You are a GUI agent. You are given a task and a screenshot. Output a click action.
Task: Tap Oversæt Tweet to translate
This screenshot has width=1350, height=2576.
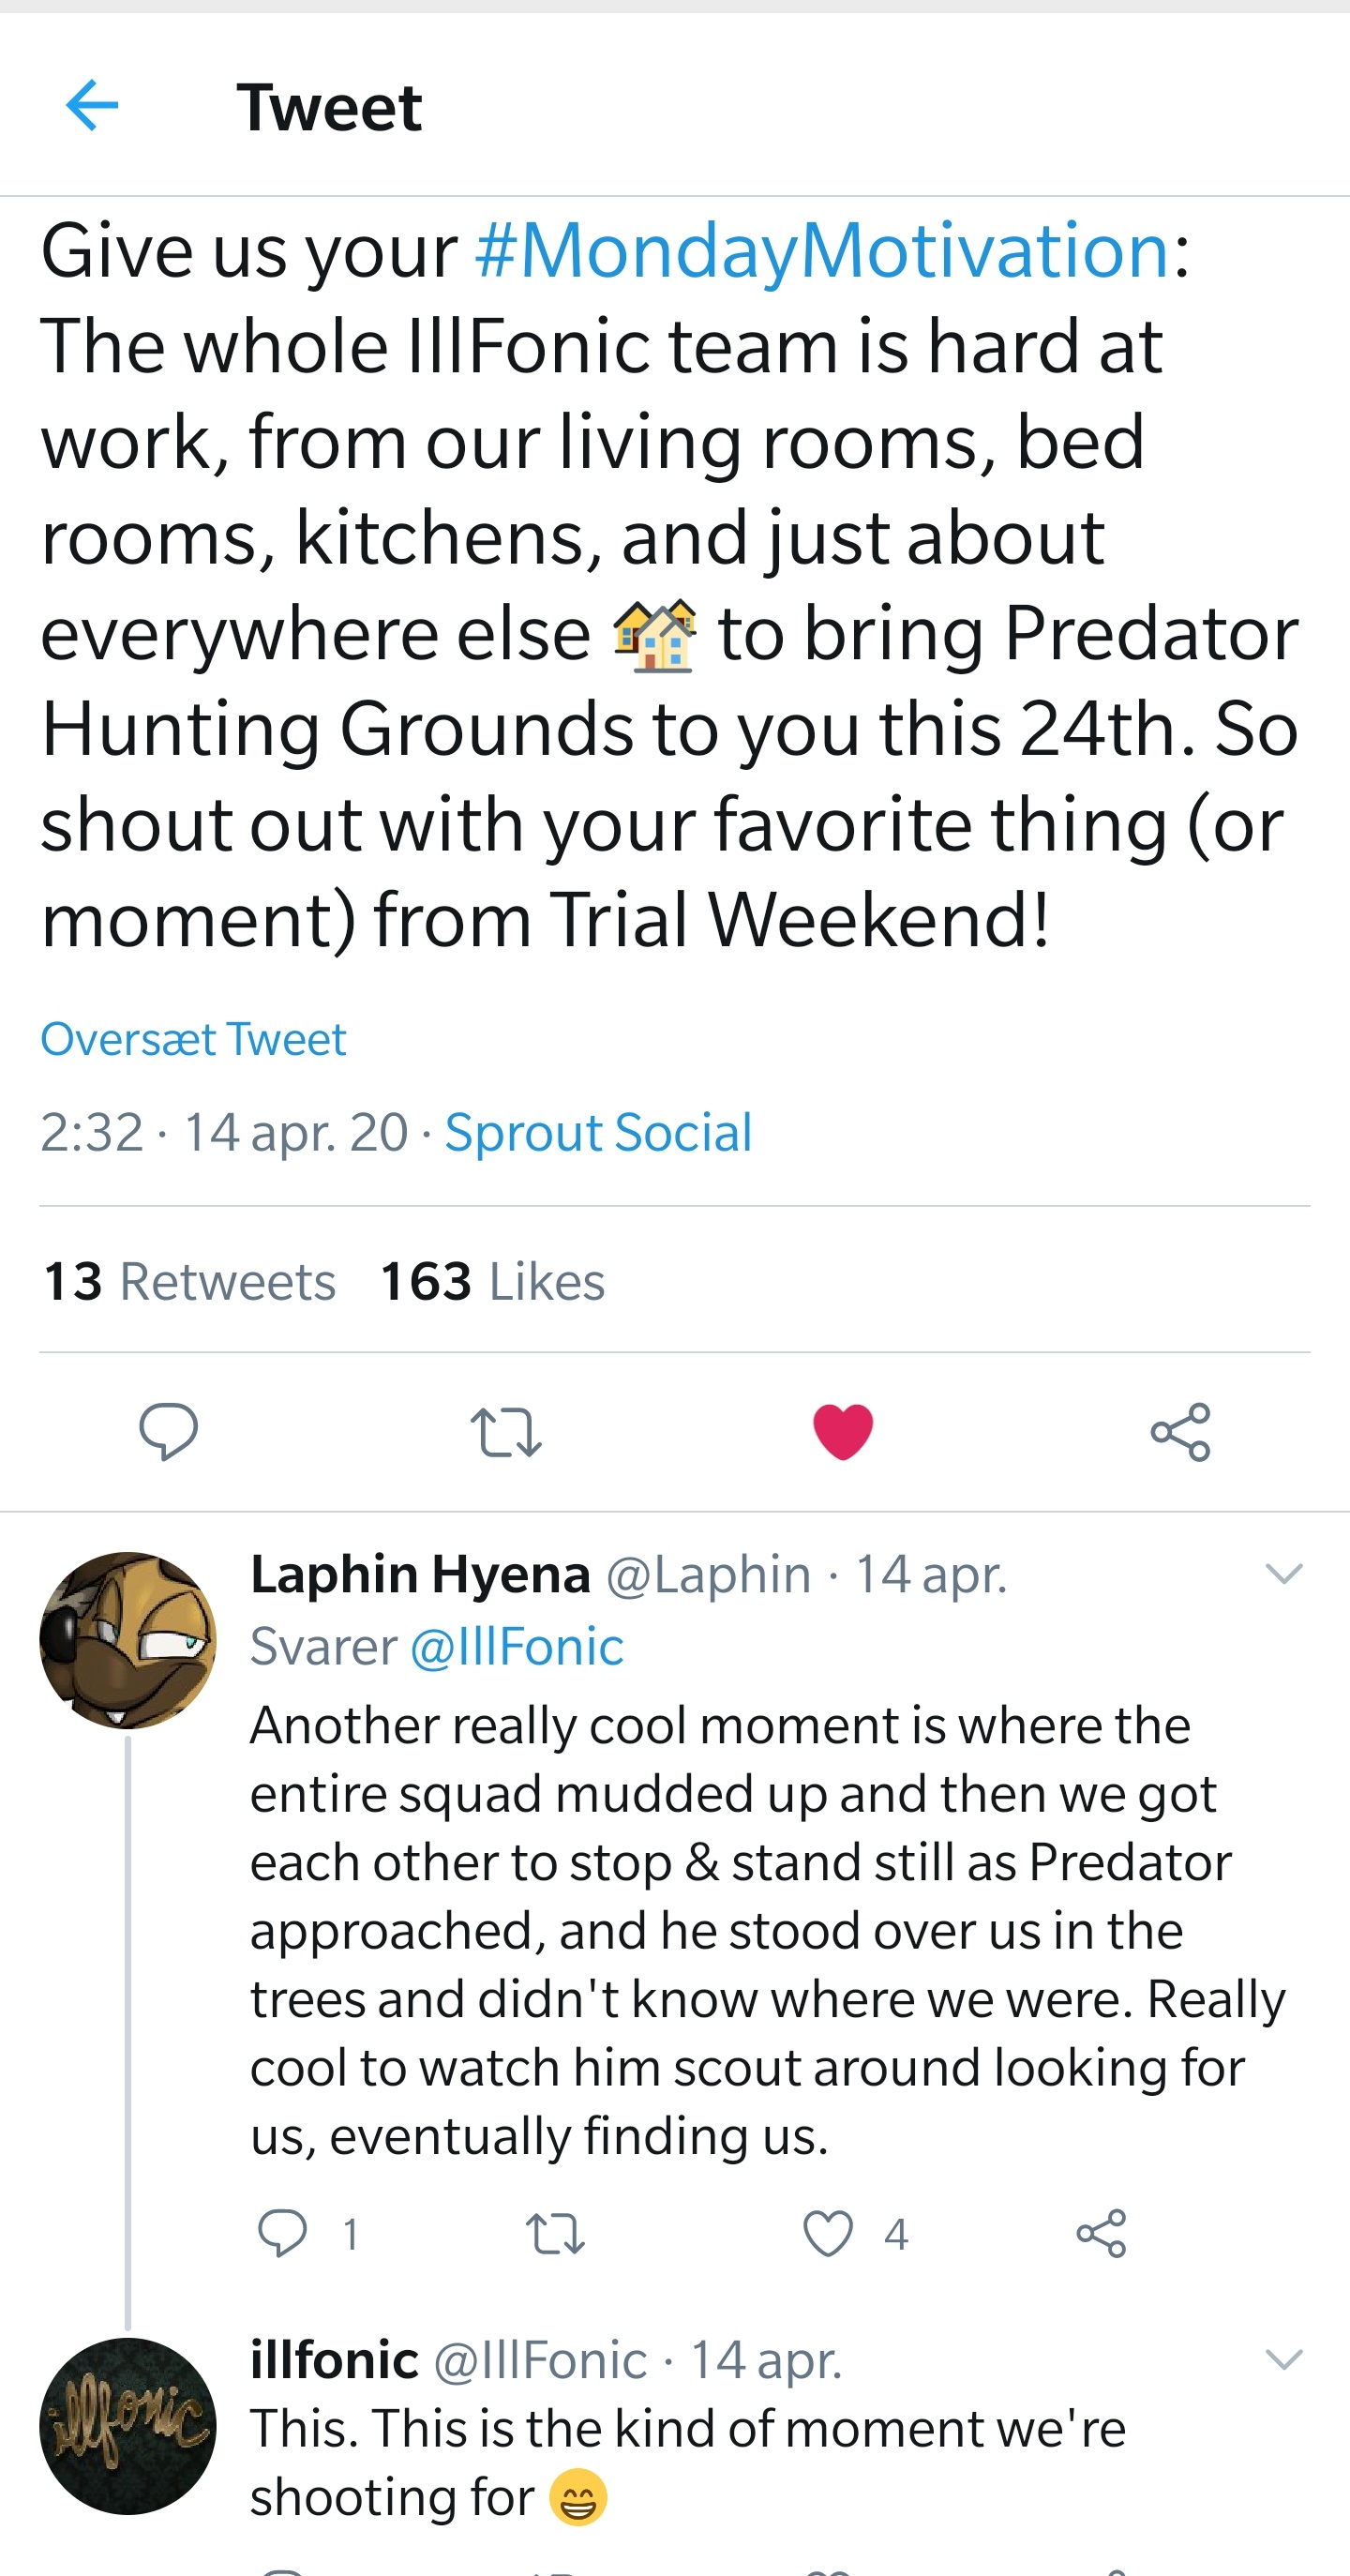(193, 1039)
